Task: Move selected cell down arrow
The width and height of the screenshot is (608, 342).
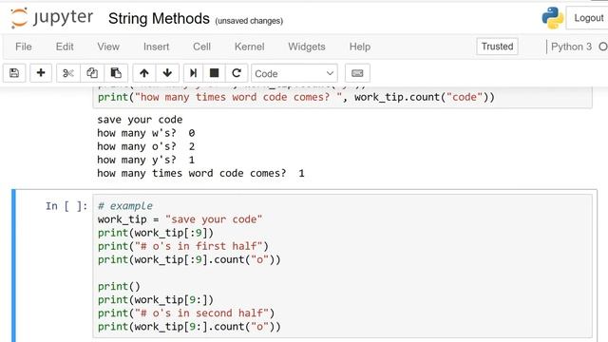Action: pyautogui.click(x=167, y=73)
